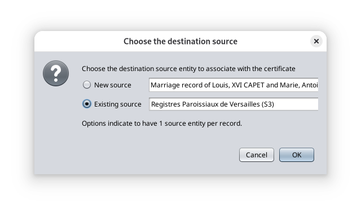This screenshot has height=212, width=361.
Task: Focus the Registres Paroissiaux de Versailles field
Action: (234, 104)
